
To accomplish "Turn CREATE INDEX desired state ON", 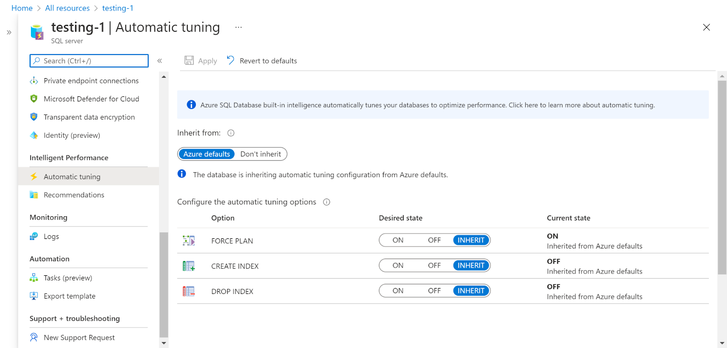I will (398, 266).
